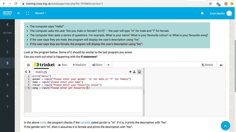Open the hamburger menu in the blue header
This screenshot has width=236, height=132.
coord(18,13)
